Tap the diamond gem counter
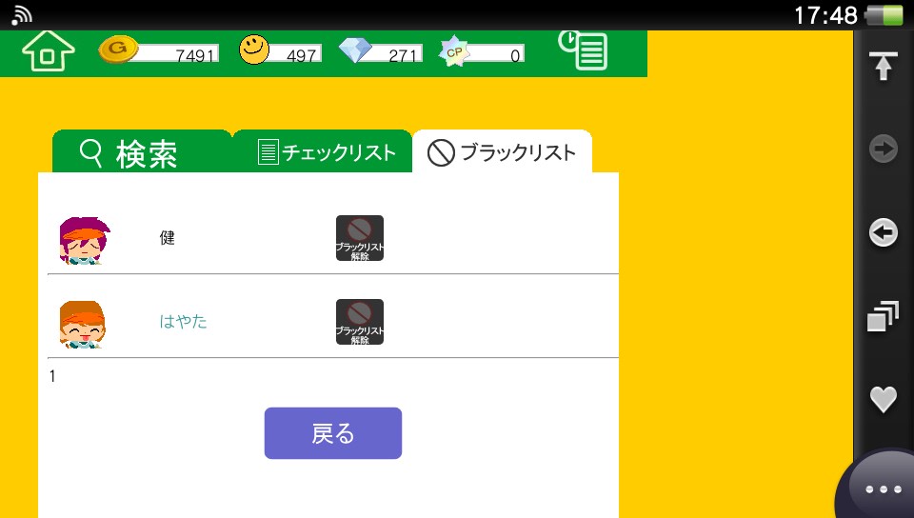Image resolution: width=914 pixels, height=518 pixels. click(x=380, y=51)
